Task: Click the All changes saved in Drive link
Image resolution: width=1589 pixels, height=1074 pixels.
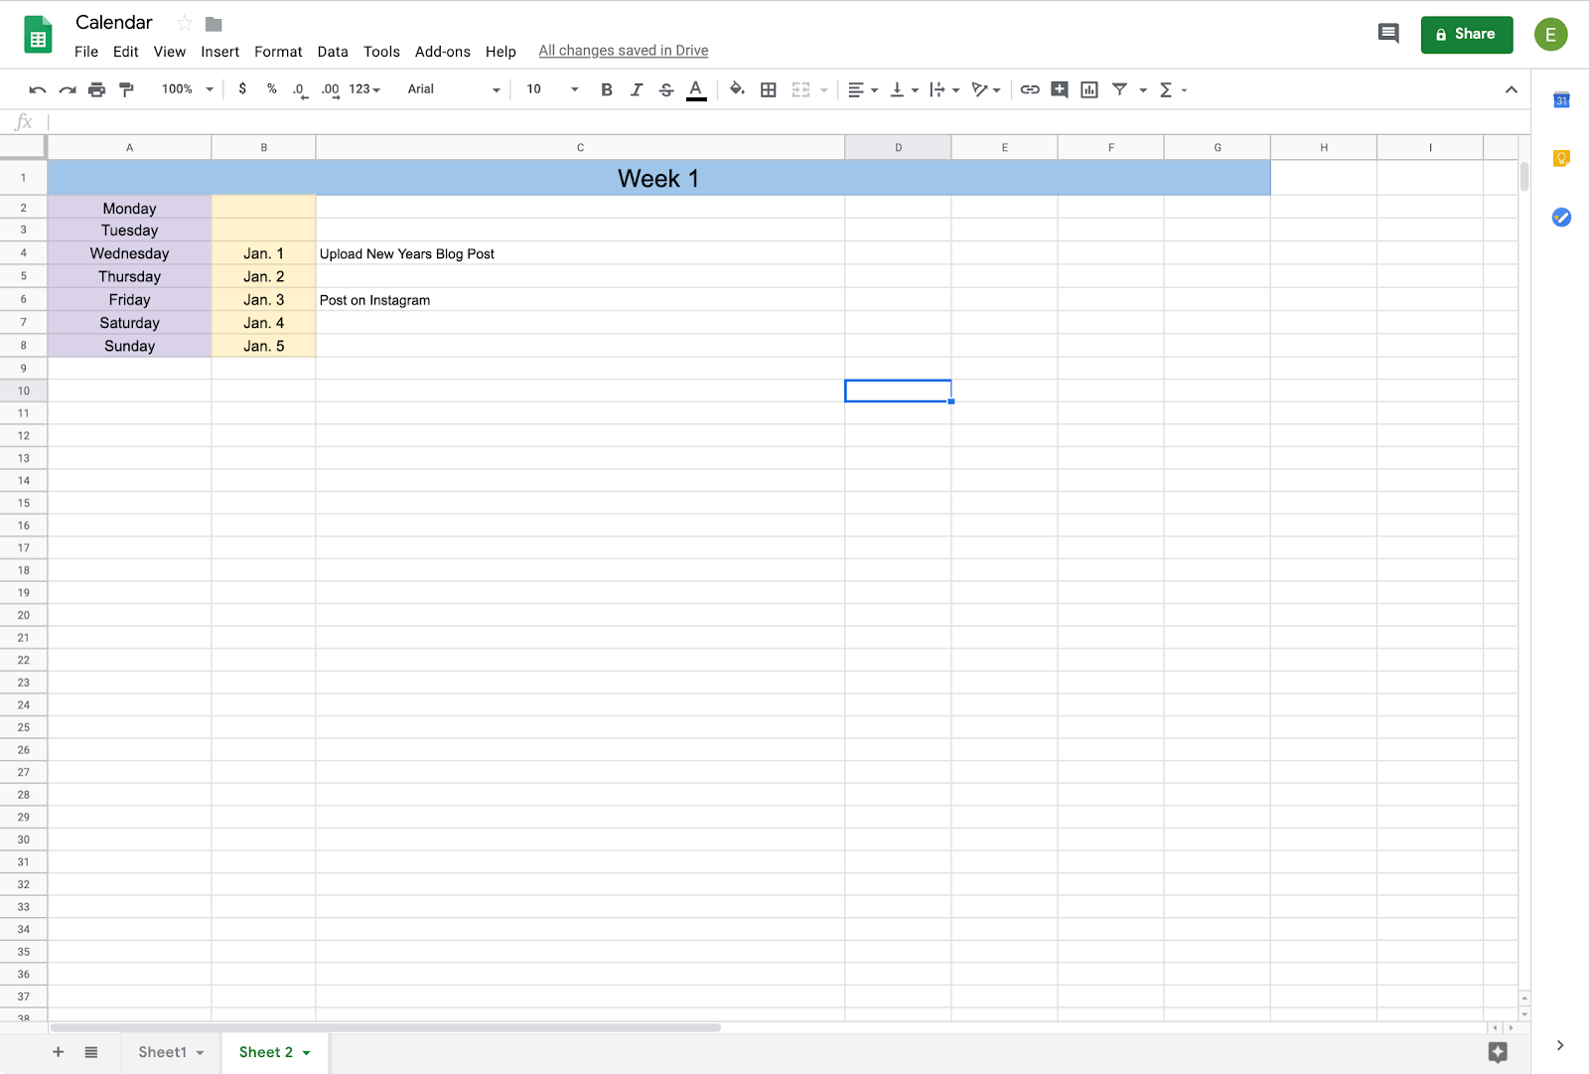Action: [x=623, y=50]
